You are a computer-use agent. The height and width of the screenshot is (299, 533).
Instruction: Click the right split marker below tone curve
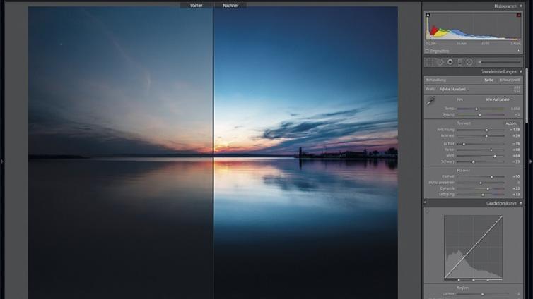click(488, 280)
